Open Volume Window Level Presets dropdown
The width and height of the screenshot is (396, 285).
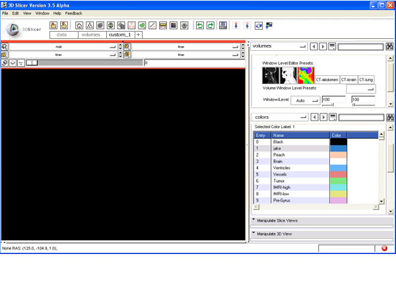pyautogui.click(x=361, y=89)
